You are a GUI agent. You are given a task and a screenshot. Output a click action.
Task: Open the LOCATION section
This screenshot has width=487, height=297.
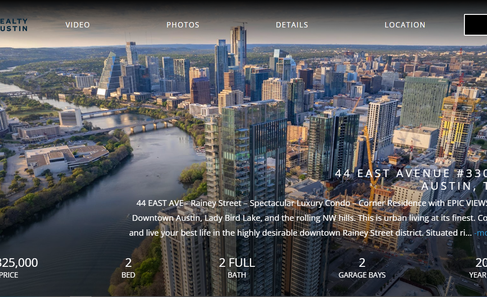pyautogui.click(x=404, y=25)
